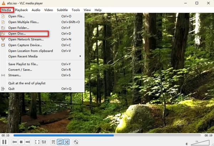Open the Video menu
The height and width of the screenshot is (146, 214).
click(x=49, y=10)
